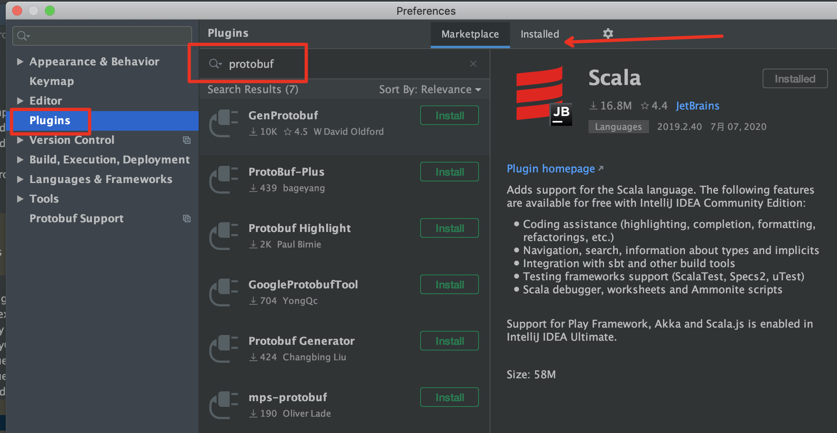The height and width of the screenshot is (433, 837).
Task: Select the Protobuf Highlight result title
Action: click(300, 228)
